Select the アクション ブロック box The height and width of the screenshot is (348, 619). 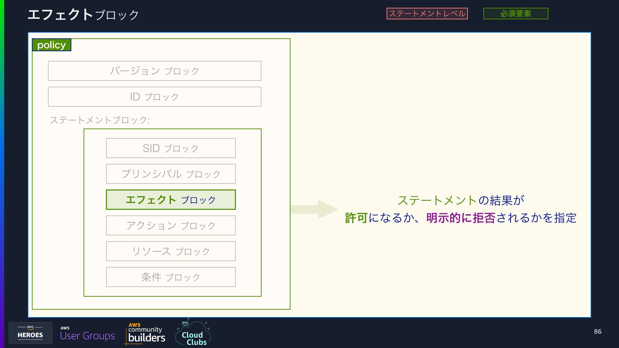click(x=171, y=226)
